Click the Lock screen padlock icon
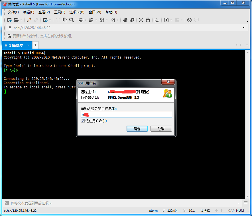The image size is (252, 216). coord(148,20)
